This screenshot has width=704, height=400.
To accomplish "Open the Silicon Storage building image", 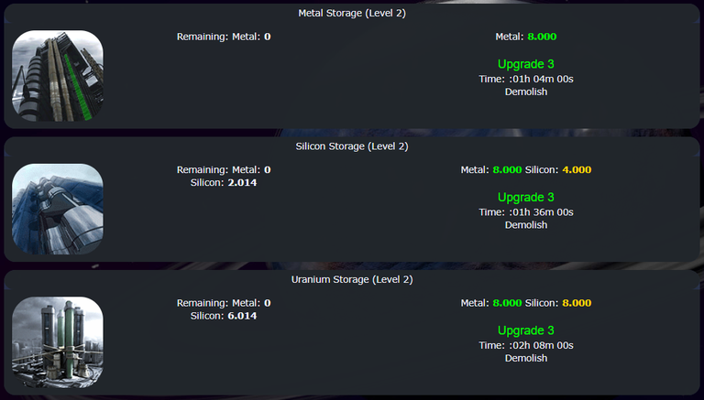I will [58, 209].
